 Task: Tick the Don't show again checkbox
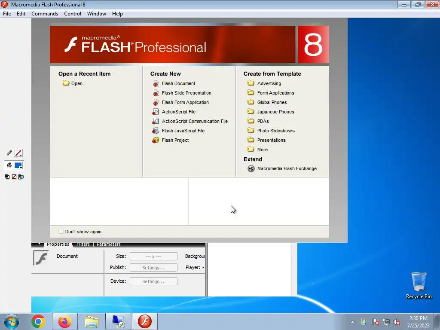tap(61, 232)
